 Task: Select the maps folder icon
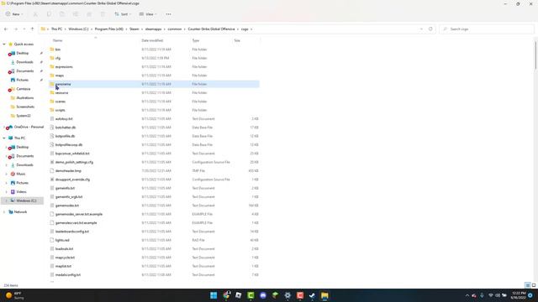[52, 75]
